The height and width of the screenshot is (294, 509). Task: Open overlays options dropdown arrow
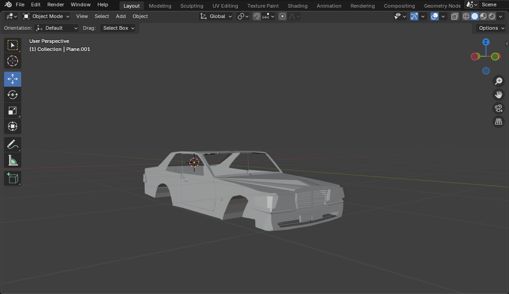coord(443,16)
